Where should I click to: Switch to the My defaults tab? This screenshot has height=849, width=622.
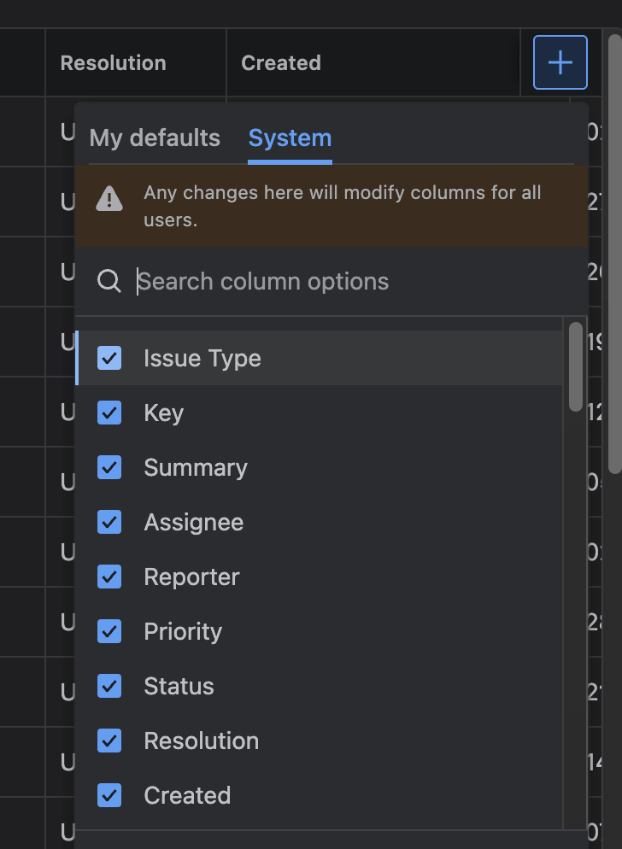(155, 138)
